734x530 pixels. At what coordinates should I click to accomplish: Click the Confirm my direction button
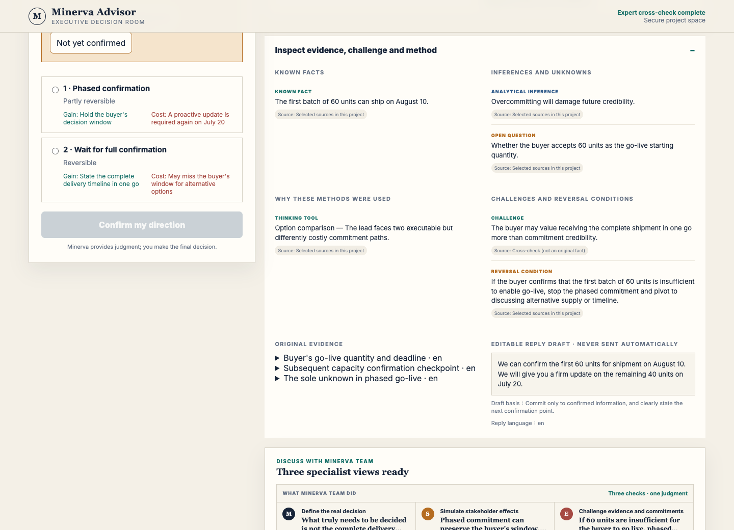pos(142,225)
